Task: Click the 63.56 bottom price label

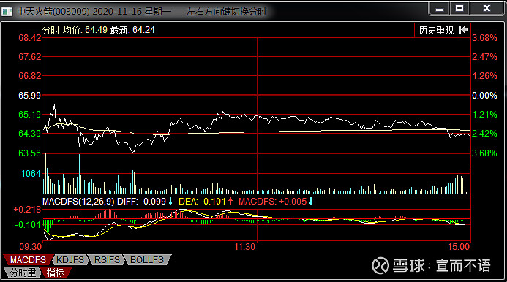Action: click(x=30, y=153)
